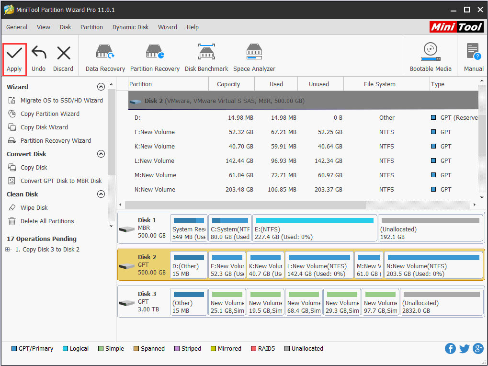
Task: Start Partition Recovery Wizard
Action: coord(56,141)
